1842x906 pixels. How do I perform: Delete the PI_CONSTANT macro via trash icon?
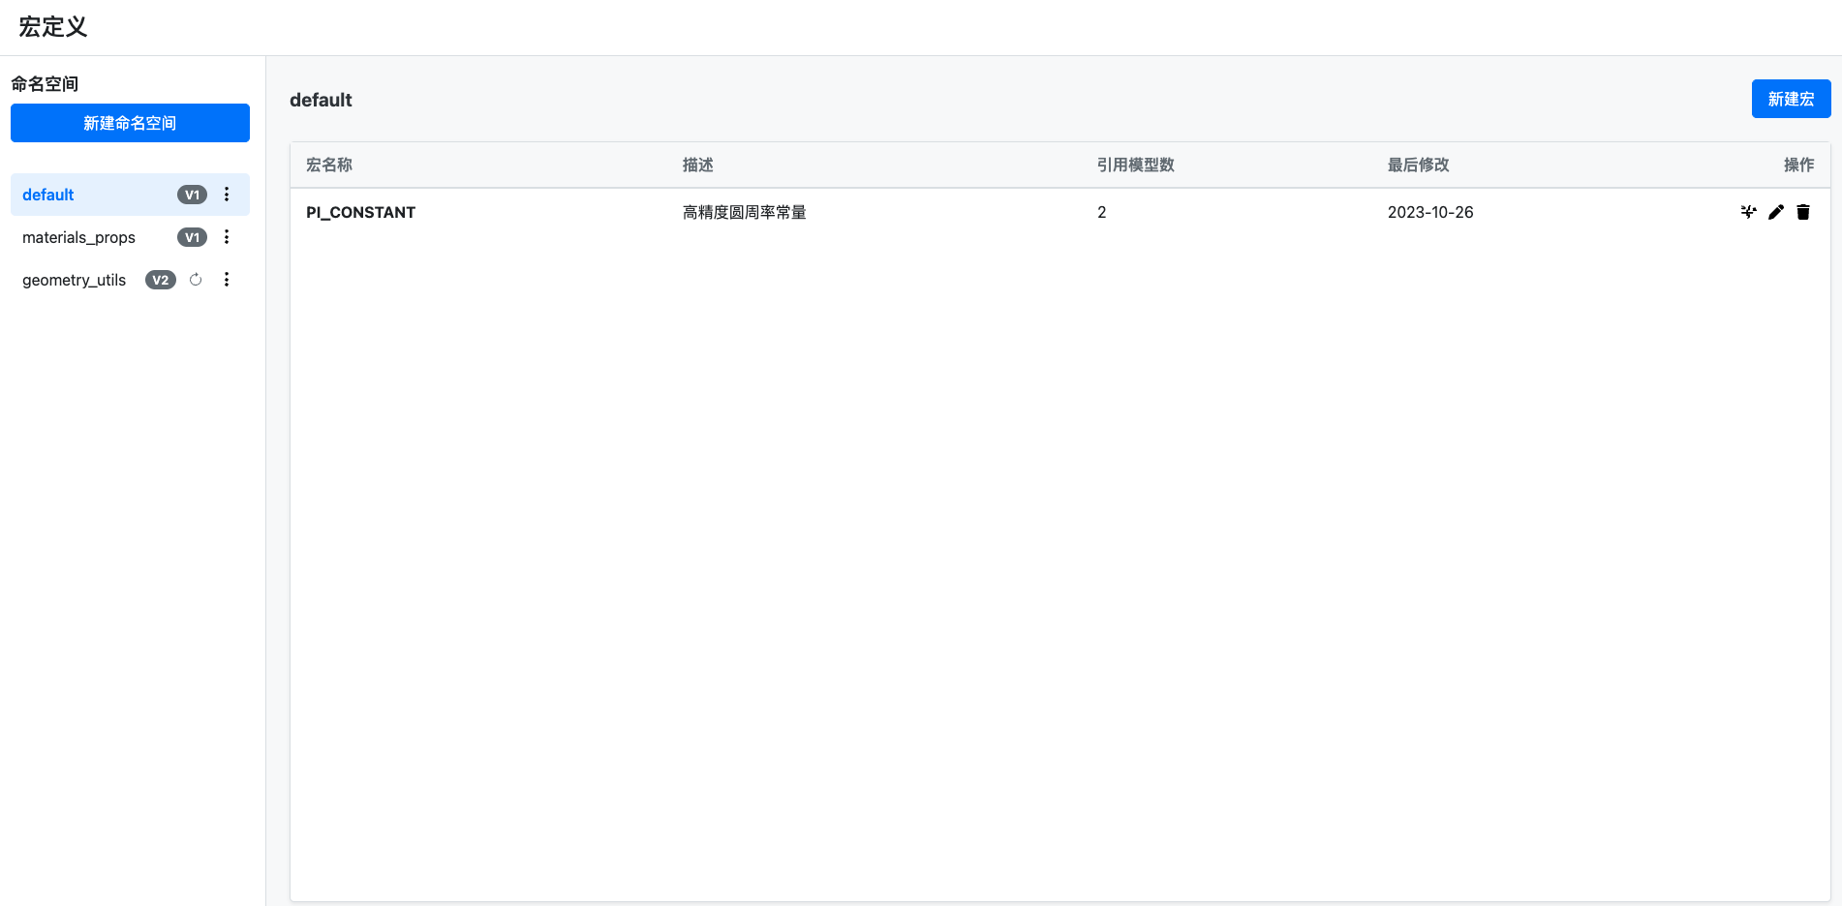click(1802, 212)
